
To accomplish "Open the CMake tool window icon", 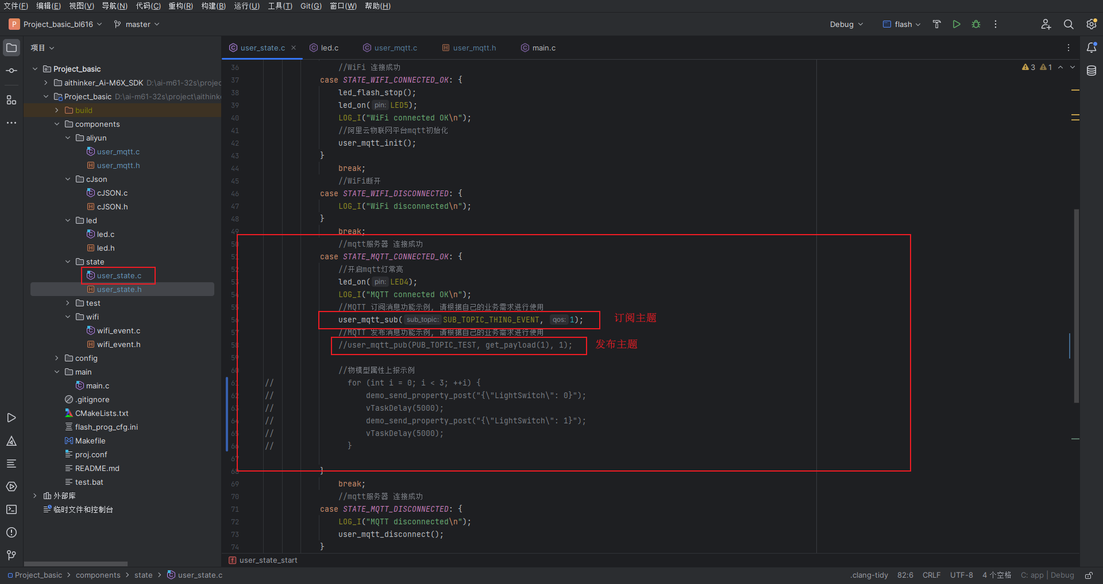I will click(x=11, y=441).
